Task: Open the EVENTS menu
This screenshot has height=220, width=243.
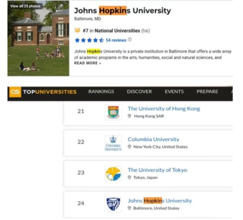Action: tap(174, 92)
